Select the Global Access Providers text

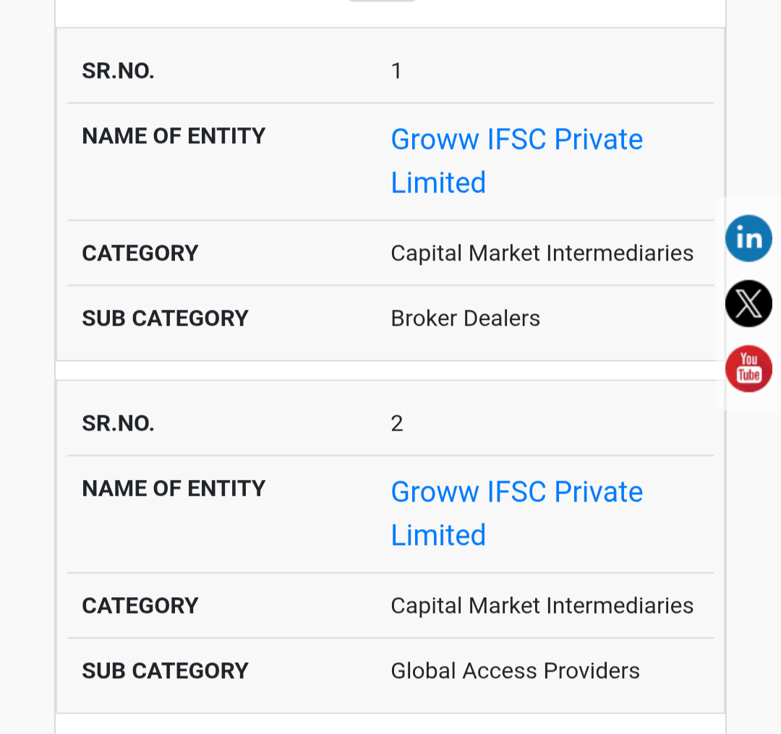pos(515,671)
